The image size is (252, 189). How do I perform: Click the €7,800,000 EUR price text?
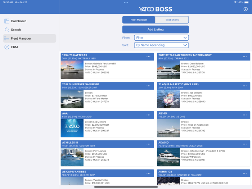coord(220,183)
